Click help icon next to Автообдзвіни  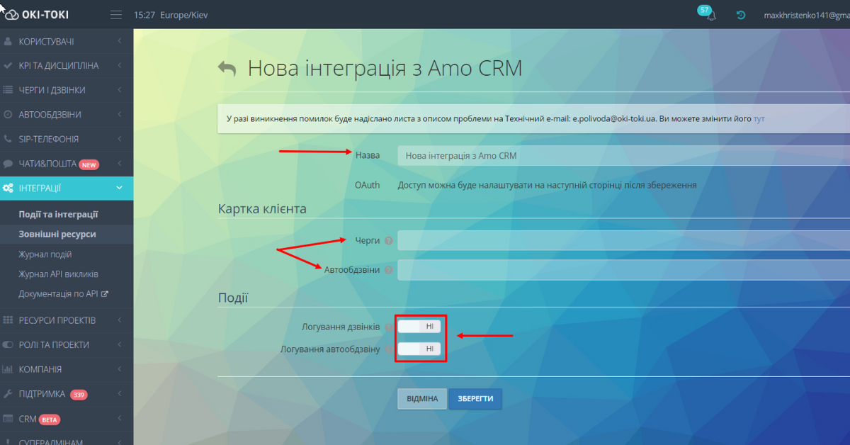pyautogui.click(x=388, y=270)
